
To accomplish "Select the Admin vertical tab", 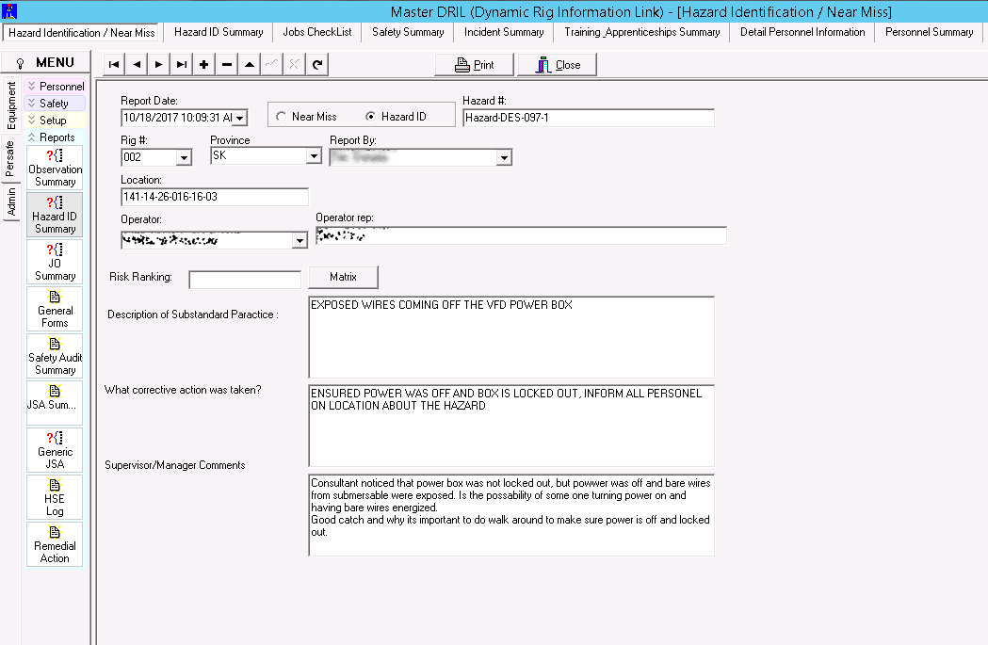I will pyautogui.click(x=11, y=202).
